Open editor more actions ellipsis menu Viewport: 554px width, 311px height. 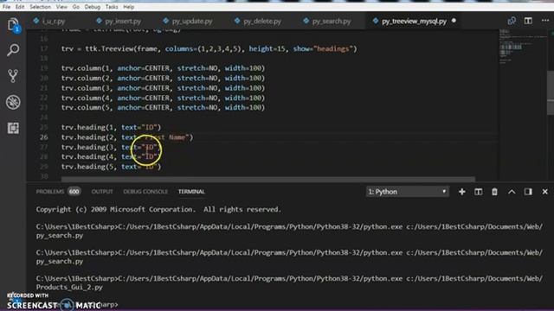click(x=545, y=21)
